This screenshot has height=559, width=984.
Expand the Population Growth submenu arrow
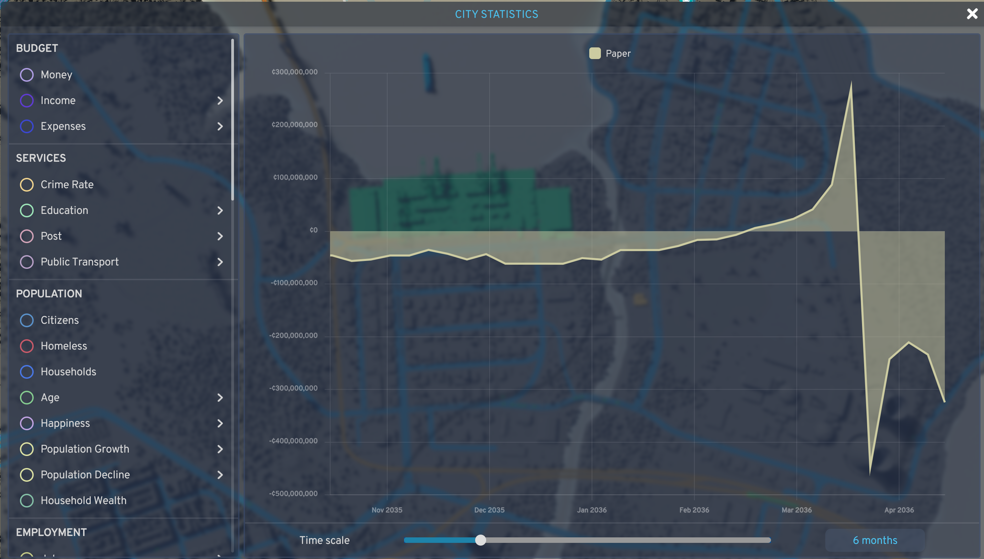pyautogui.click(x=220, y=449)
